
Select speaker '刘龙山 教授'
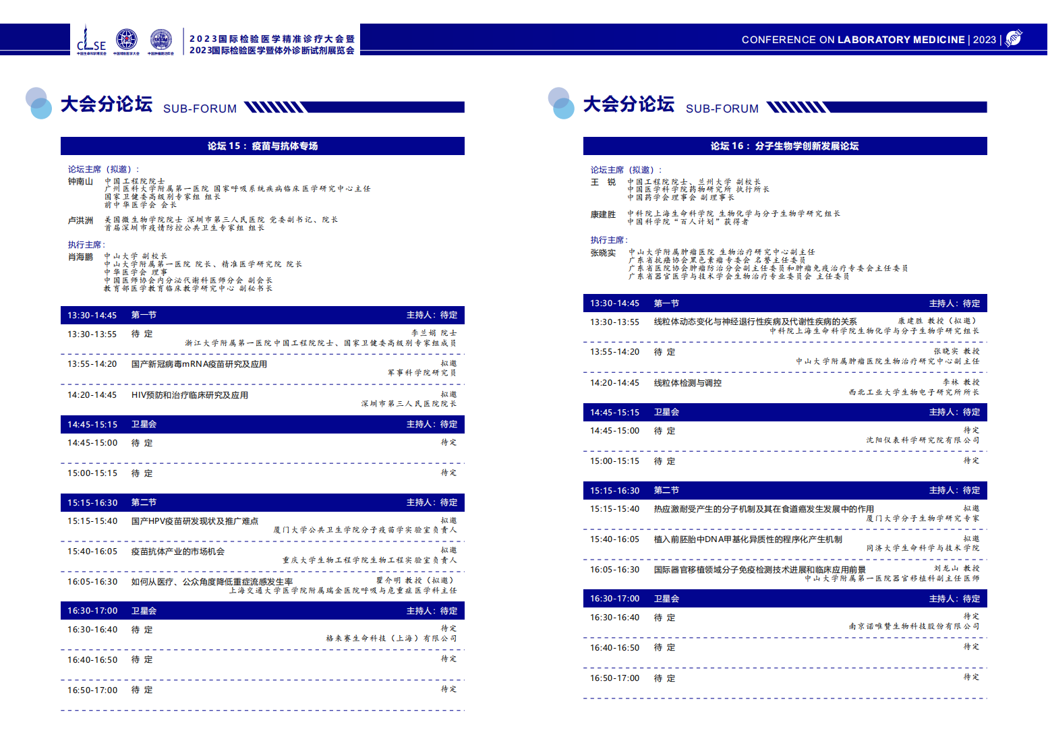point(957,568)
